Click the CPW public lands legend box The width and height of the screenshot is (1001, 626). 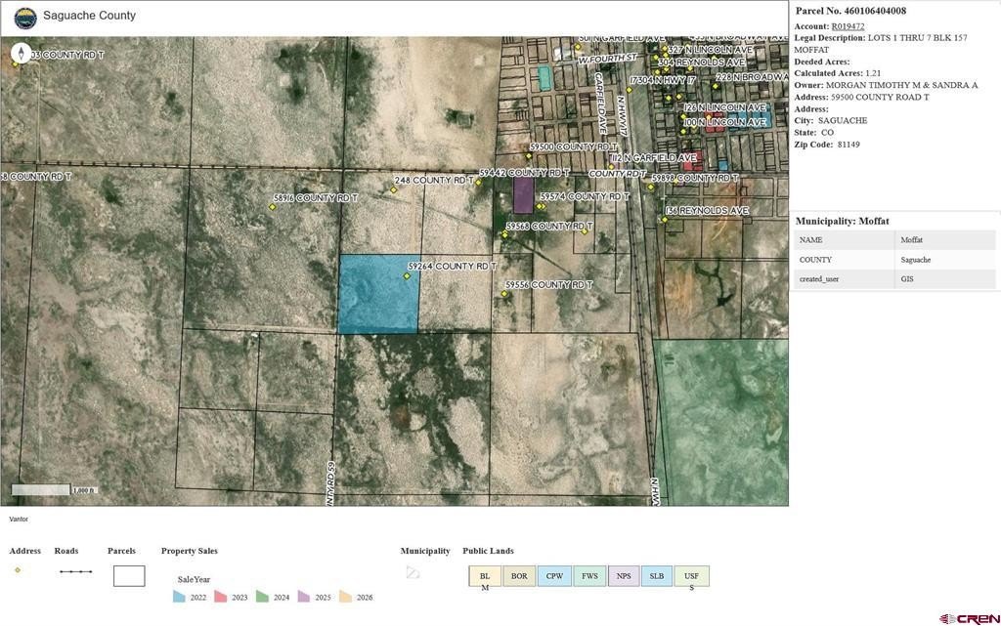point(554,576)
